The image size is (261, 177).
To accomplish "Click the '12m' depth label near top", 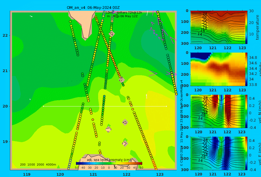I will click(109, 12).
